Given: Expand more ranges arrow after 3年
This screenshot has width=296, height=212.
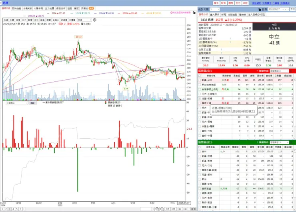Looking at the screenshot, I should 189,209.
